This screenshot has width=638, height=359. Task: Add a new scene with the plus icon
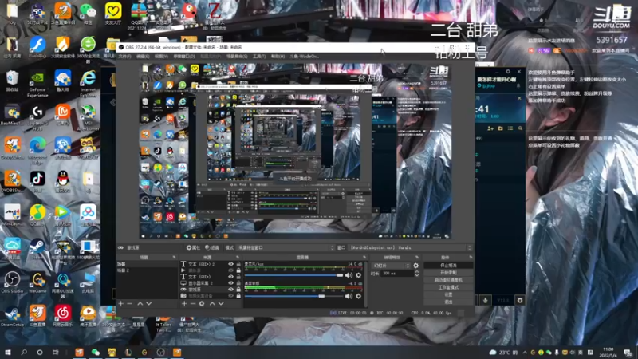point(121,304)
